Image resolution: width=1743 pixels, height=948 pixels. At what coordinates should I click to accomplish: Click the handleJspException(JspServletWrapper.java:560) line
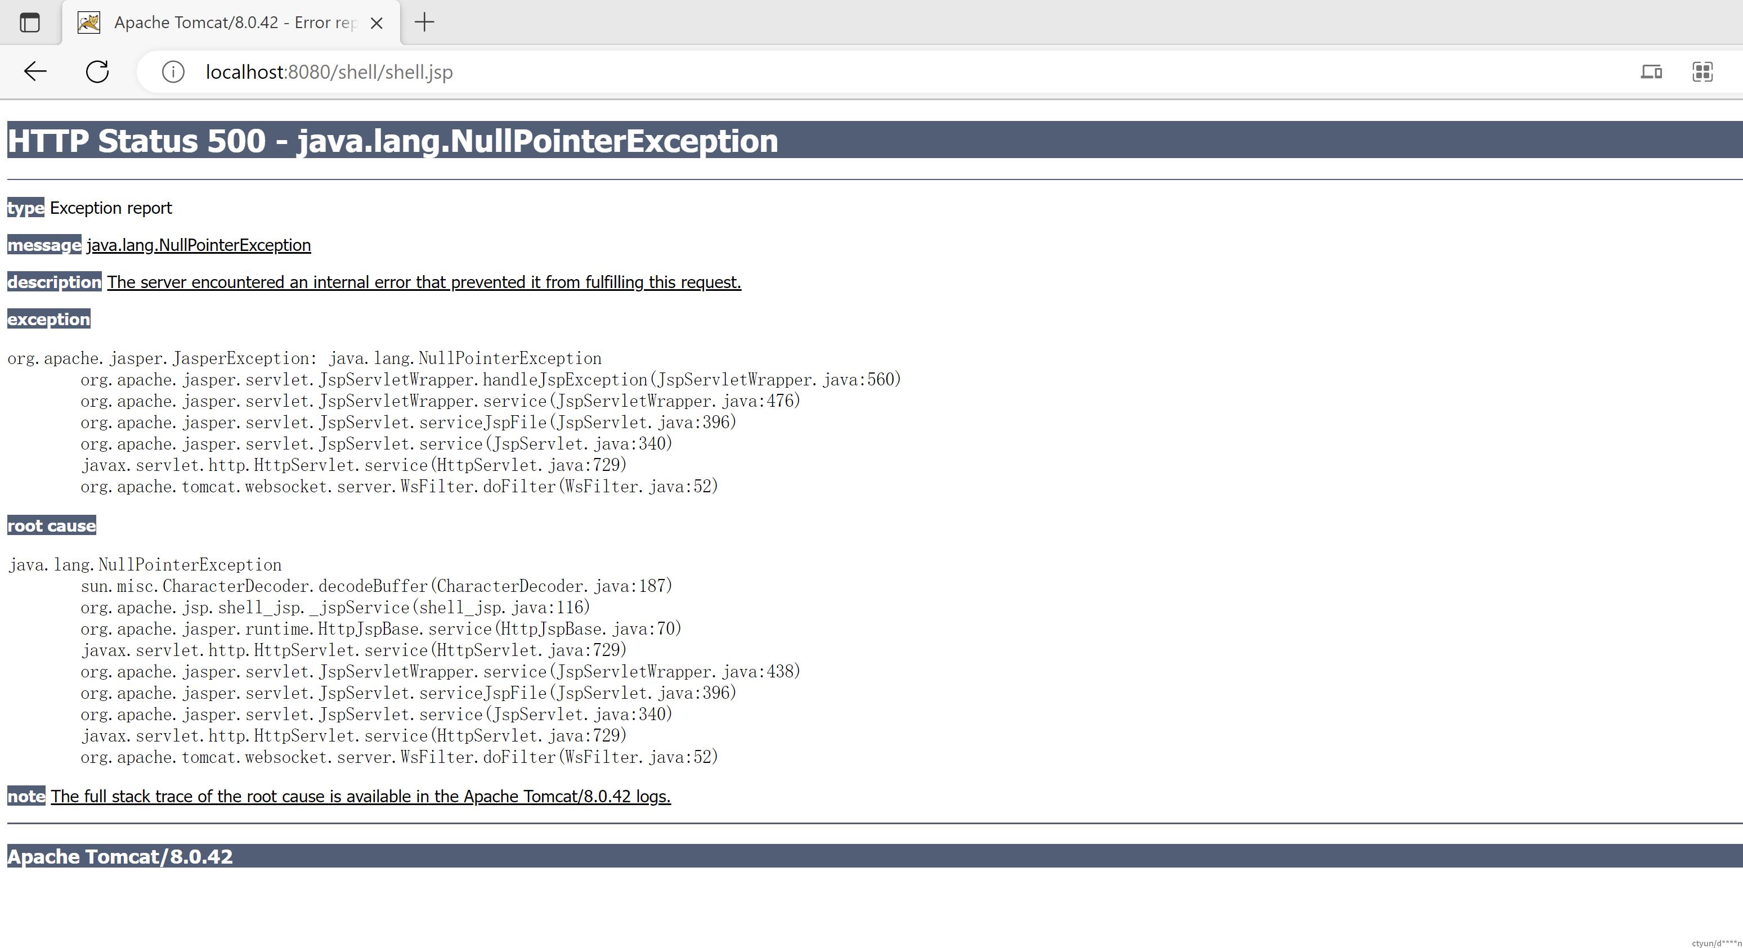(491, 379)
